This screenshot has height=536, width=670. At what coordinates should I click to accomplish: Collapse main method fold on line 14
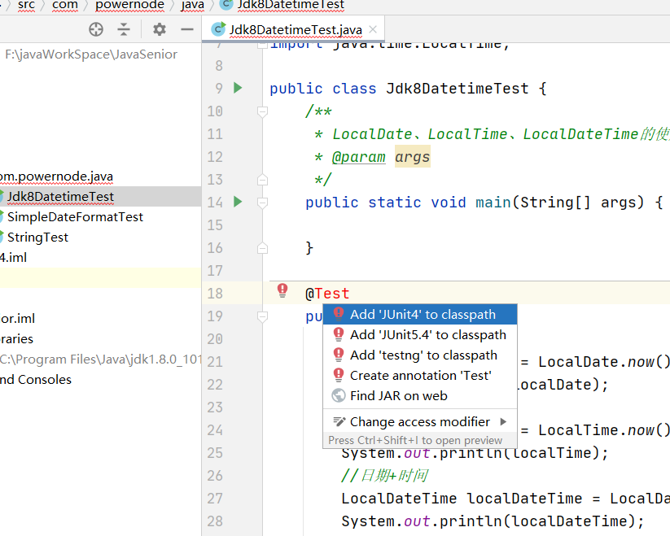[262, 203]
